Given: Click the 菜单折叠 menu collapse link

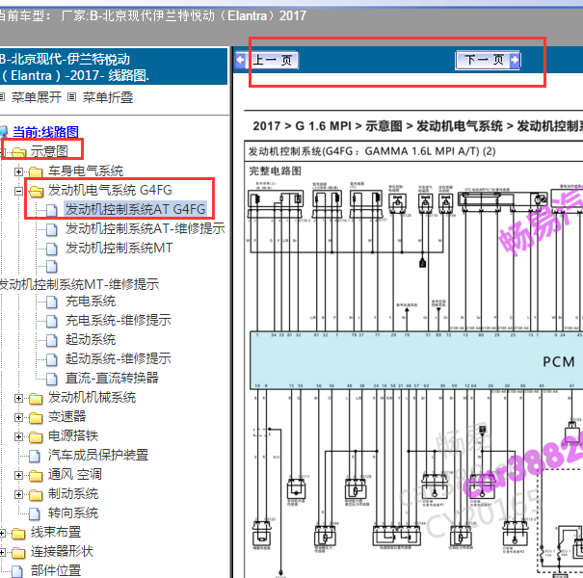Looking at the screenshot, I should [x=108, y=97].
